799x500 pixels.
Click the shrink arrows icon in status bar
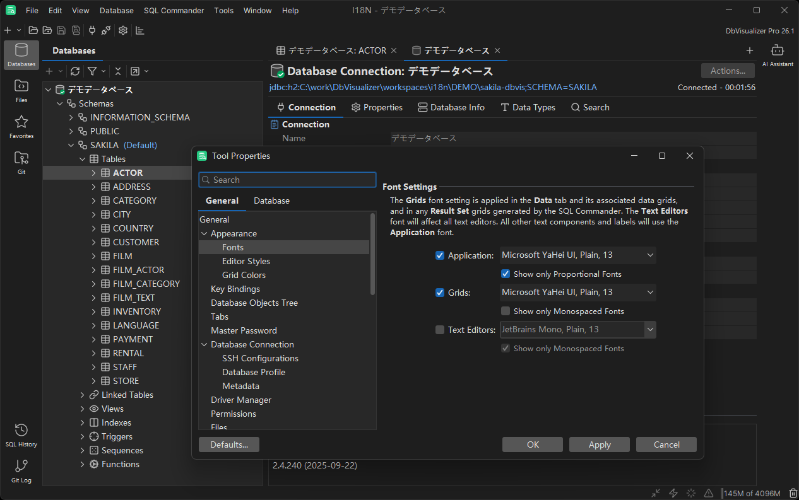point(656,493)
